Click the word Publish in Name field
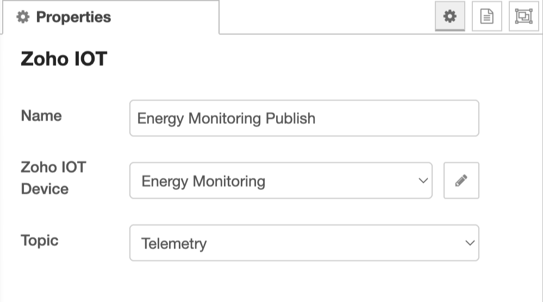Screen dimensions: 543x302 [290, 118]
